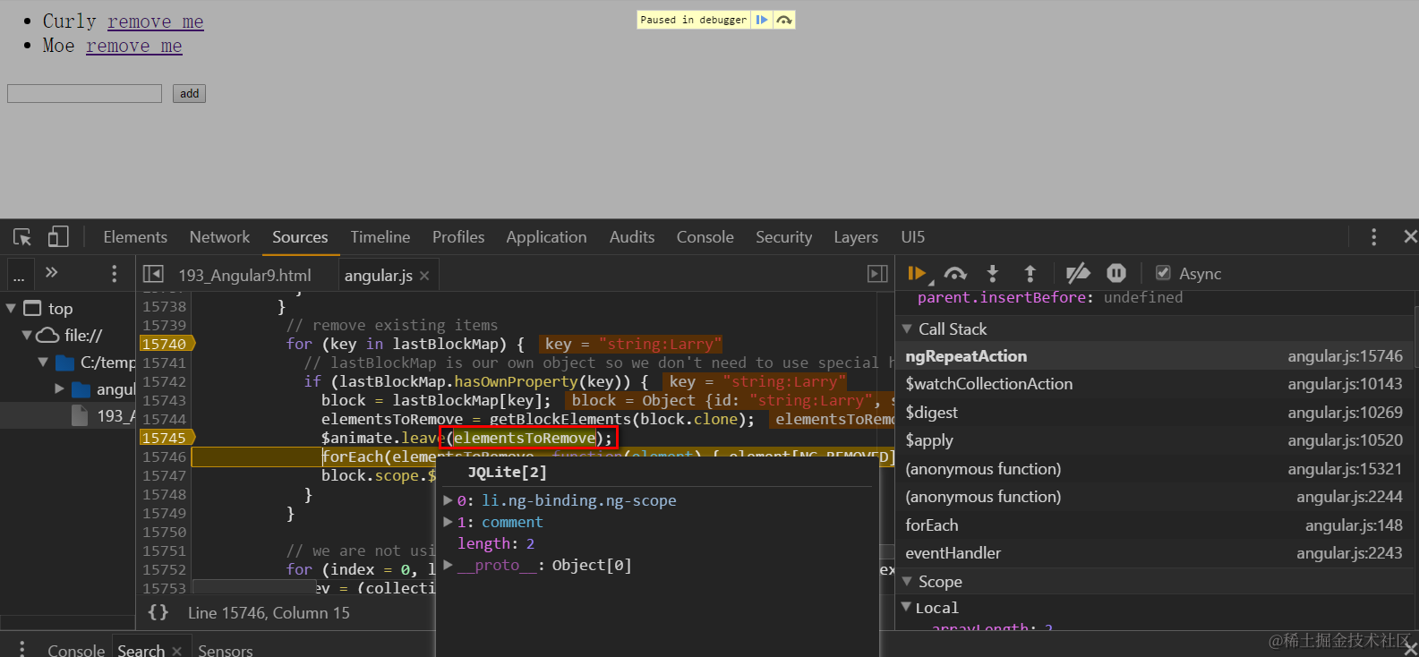
Task: Switch to the Console panel tab
Action: point(705,237)
